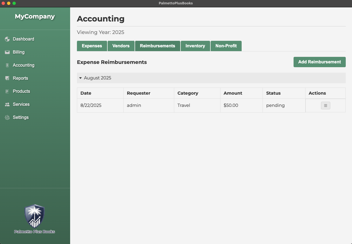
Task: Click the Add Reimbursement button
Action: click(319, 62)
